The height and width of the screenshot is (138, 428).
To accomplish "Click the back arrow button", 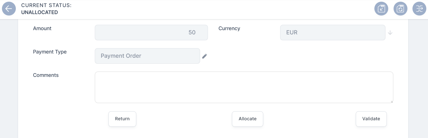I will coord(9,9).
